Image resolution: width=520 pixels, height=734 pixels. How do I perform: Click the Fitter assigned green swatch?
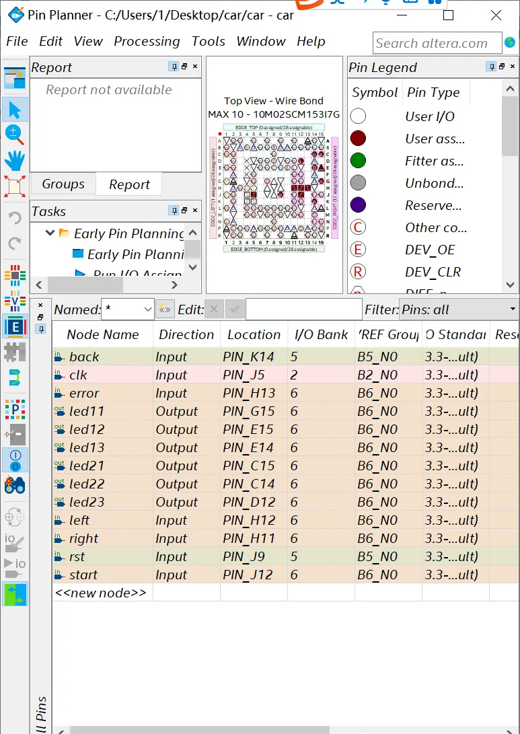click(358, 161)
